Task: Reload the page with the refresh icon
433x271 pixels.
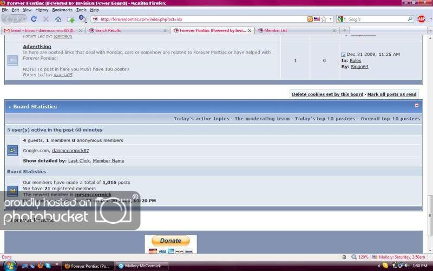Action: tap(34, 19)
